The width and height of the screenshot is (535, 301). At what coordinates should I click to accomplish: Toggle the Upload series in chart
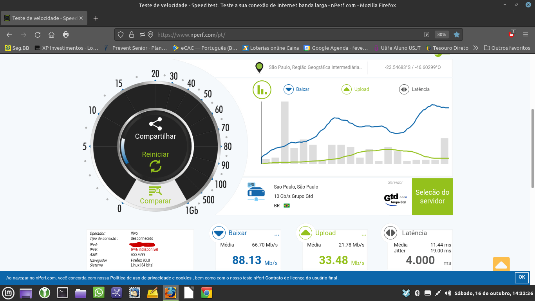[x=356, y=89]
